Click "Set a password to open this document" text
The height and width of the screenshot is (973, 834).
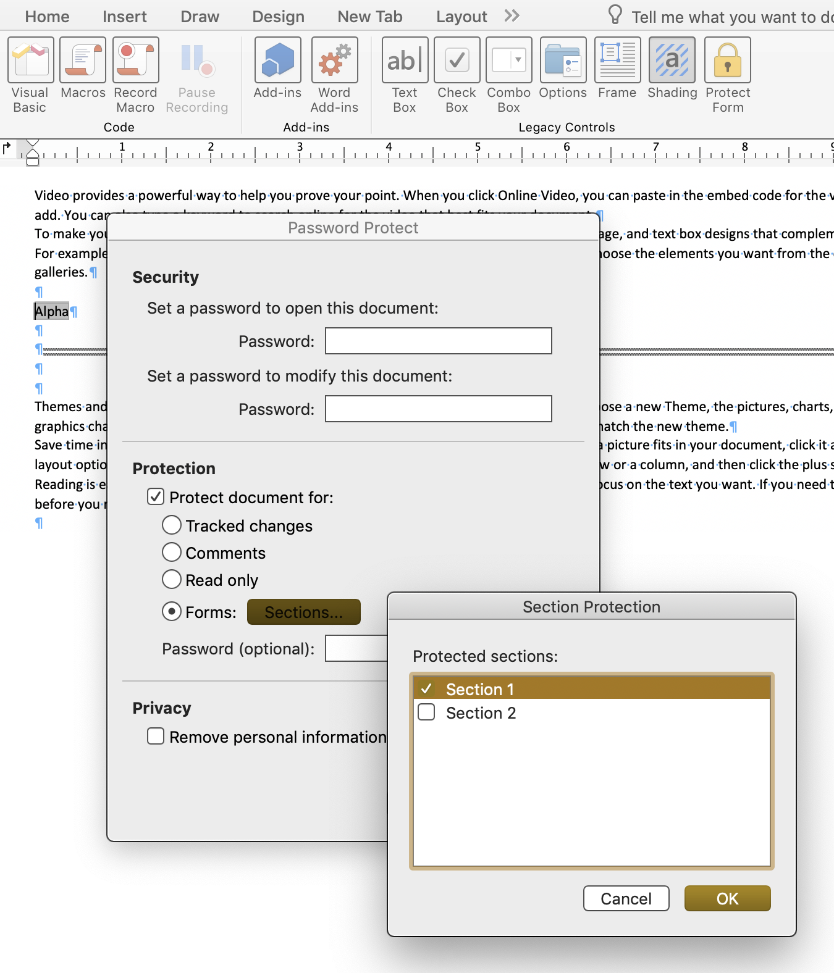tap(292, 308)
